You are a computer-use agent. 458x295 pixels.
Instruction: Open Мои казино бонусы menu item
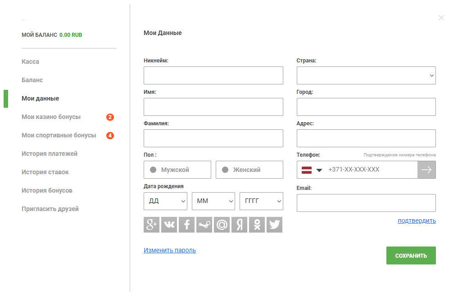point(51,117)
